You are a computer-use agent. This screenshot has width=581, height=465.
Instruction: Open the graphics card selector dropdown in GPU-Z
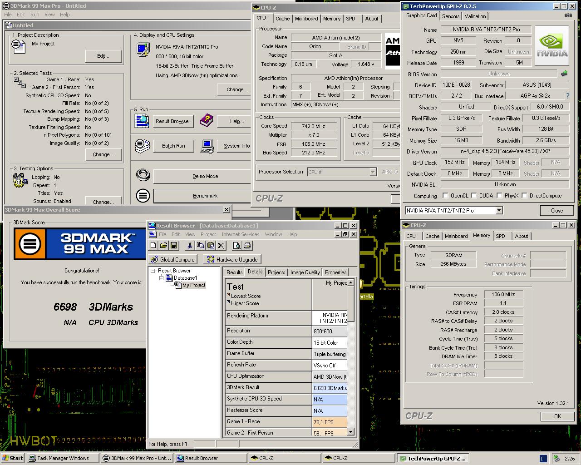coord(499,210)
